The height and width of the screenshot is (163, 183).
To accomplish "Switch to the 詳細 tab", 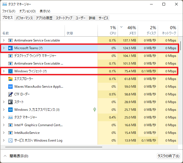I will (92, 18).
